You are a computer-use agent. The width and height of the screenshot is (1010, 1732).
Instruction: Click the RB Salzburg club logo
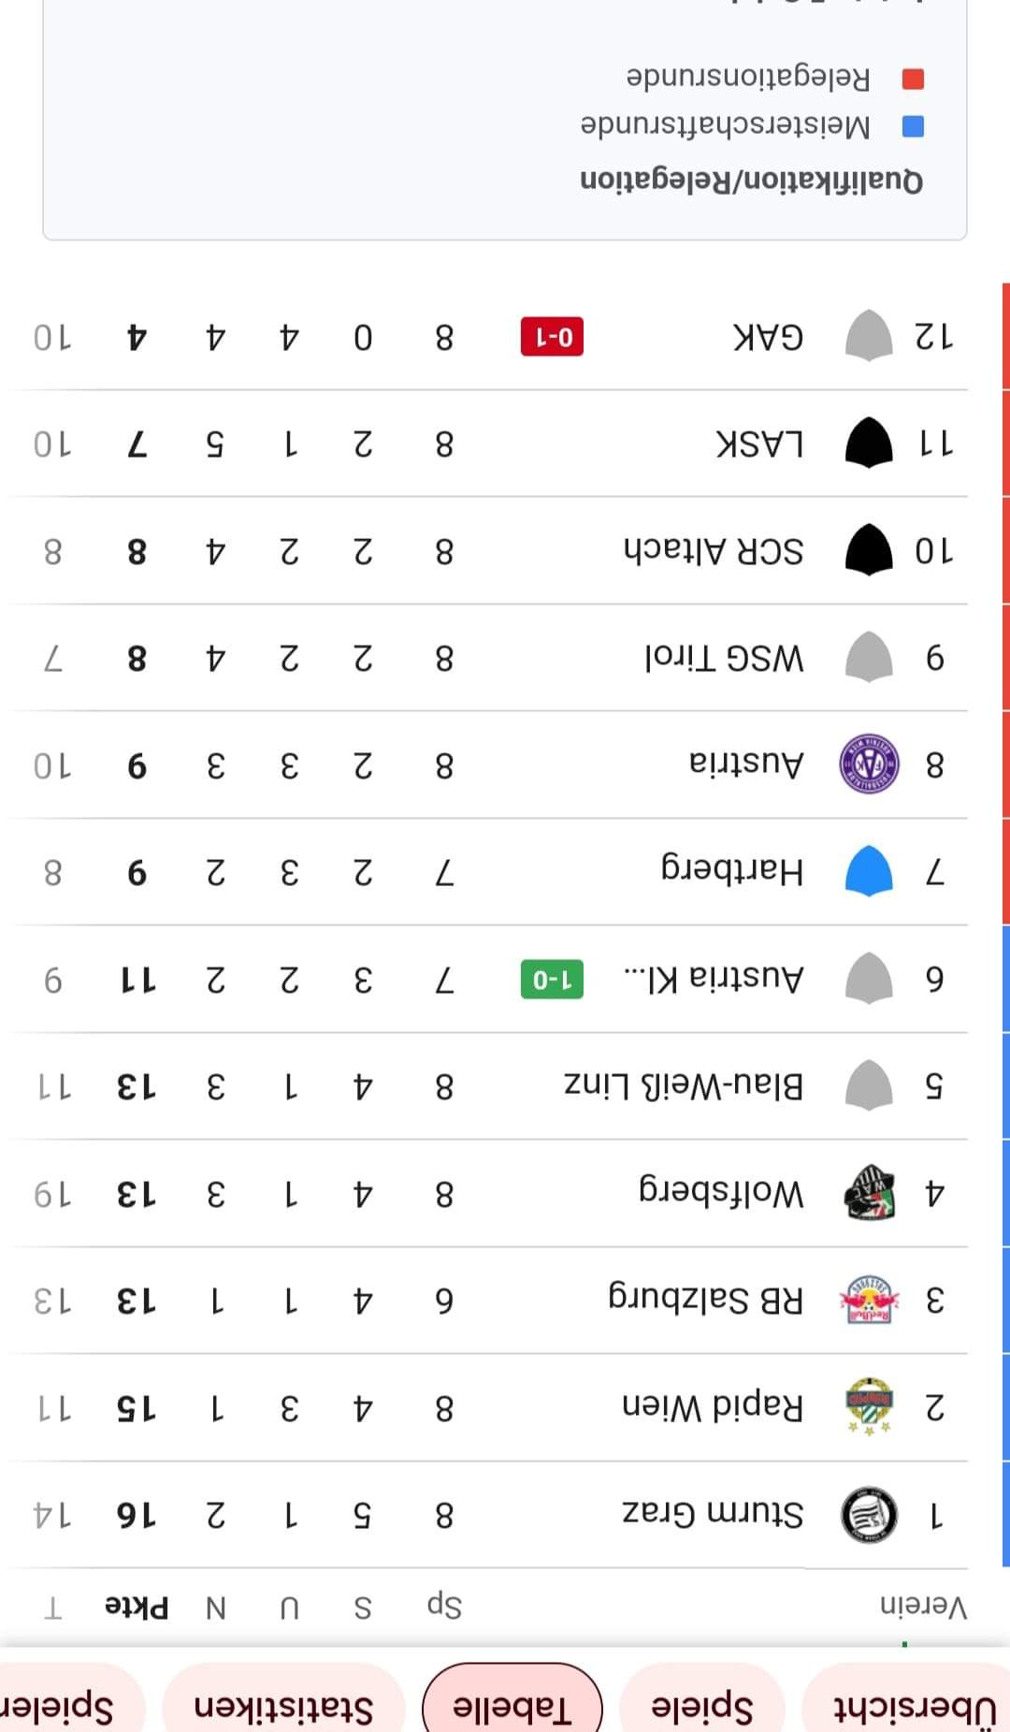click(x=870, y=1300)
